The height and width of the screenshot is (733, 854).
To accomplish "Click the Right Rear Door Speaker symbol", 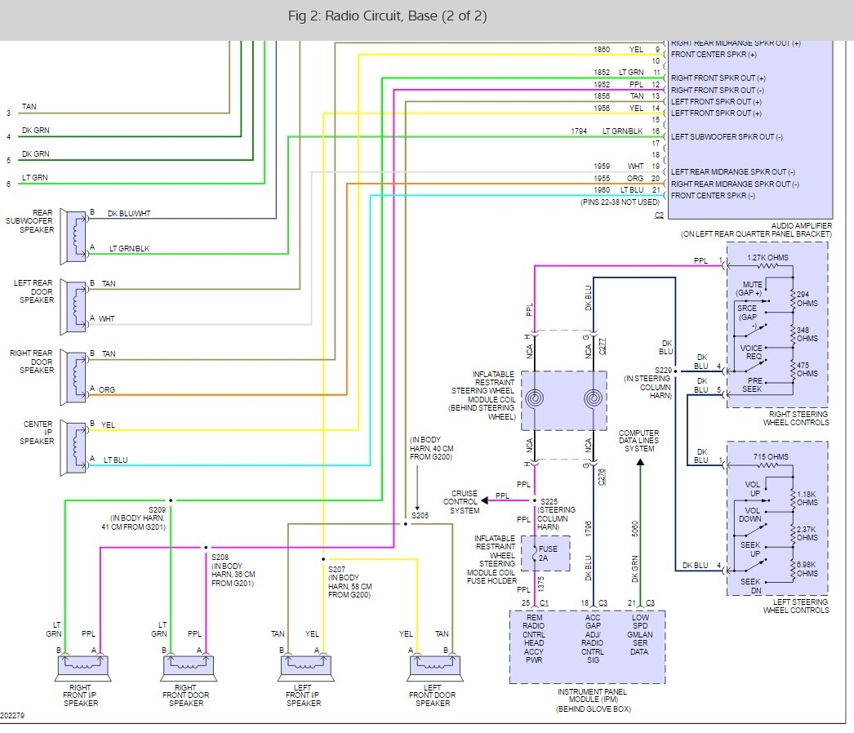I will click(73, 377).
